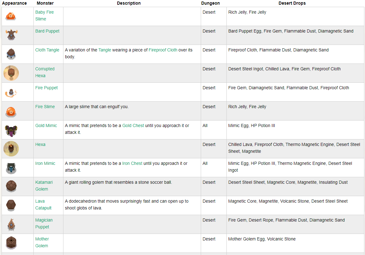Open the Fire Slime monster link

coord(45,107)
